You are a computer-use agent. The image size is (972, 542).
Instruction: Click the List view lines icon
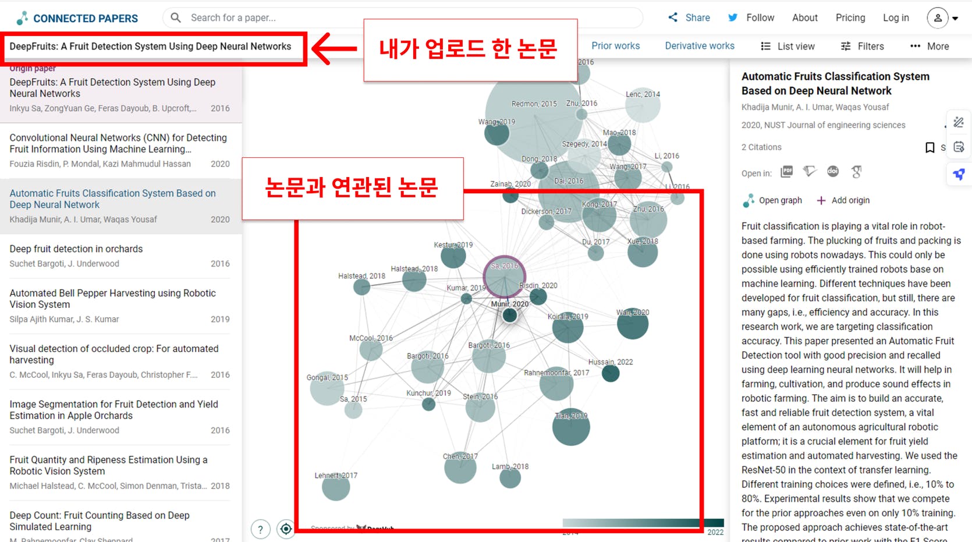(766, 46)
